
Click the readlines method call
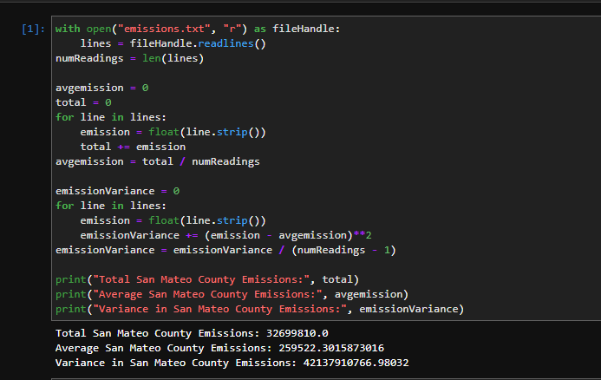225,43
